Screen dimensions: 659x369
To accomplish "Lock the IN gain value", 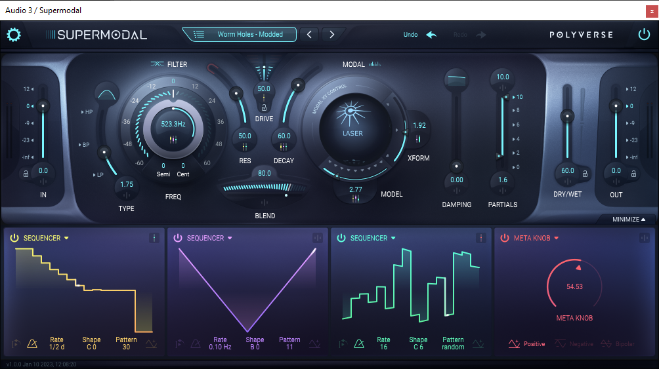I will pyautogui.click(x=26, y=174).
